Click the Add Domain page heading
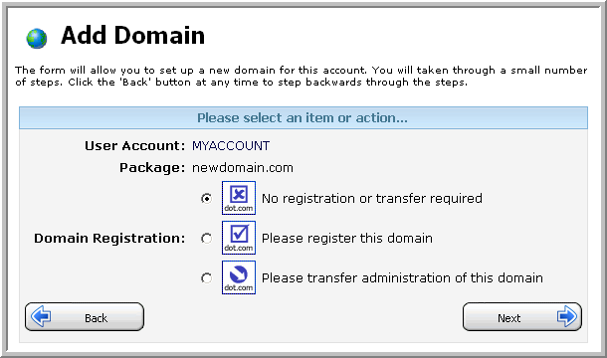Screen dimensions: 607x358 click(132, 35)
